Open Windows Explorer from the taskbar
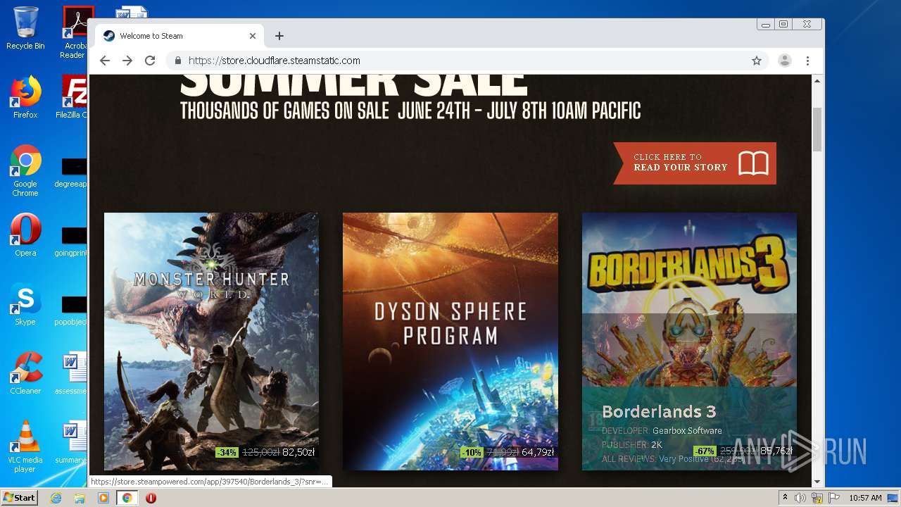 coord(80,498)
